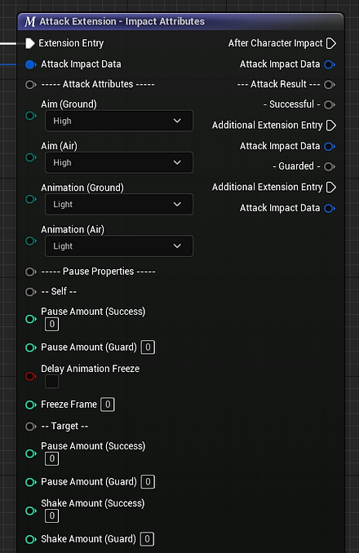This screenshot has width=359, height=553.
Task: Open the Aim (Air) dropdown
Action: coord(119,162)
